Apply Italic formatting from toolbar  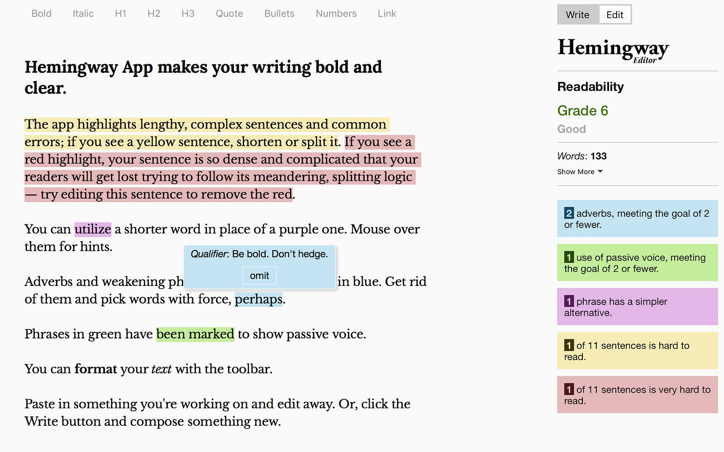click(83, 14)
